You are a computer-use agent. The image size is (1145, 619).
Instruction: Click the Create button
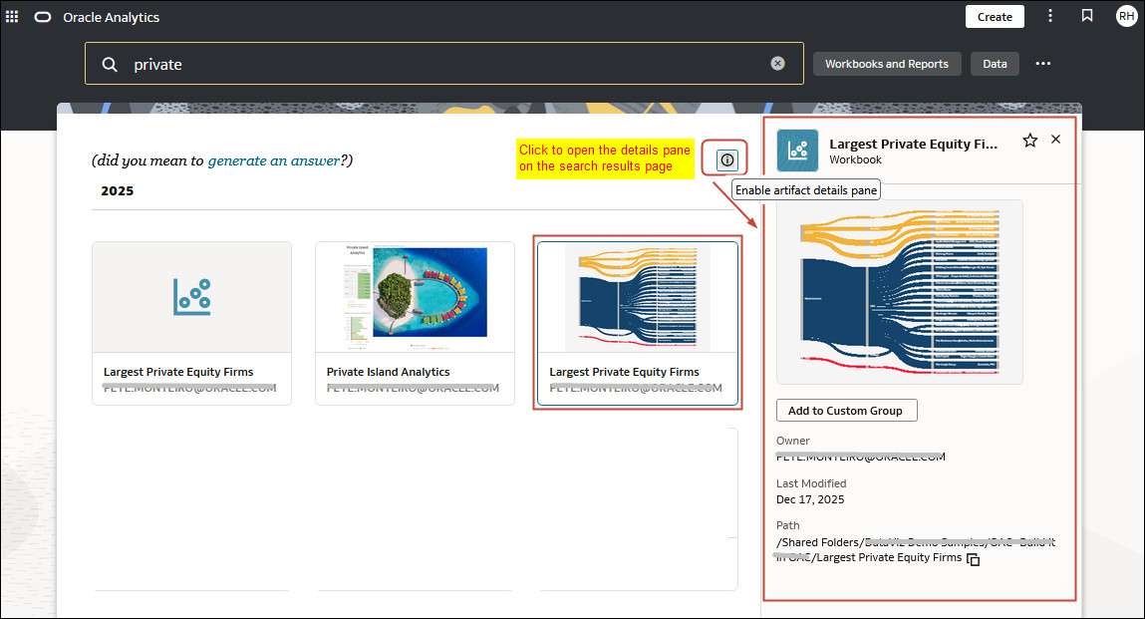(x=995, y=17)
